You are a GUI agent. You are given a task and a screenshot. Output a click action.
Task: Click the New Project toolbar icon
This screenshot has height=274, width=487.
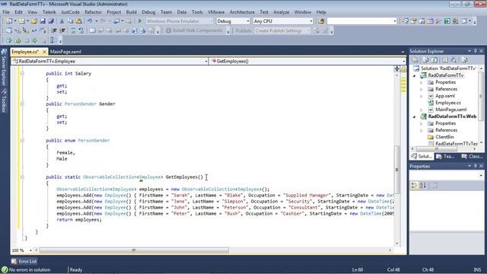(8, 21)
